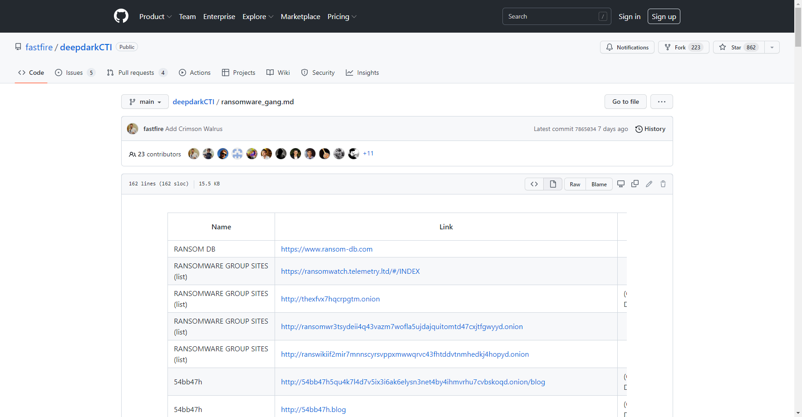Image resolution: width=802 pixels, height=417 pixels.
Task: Open the Marketplace menu
Action: (300, 16)
